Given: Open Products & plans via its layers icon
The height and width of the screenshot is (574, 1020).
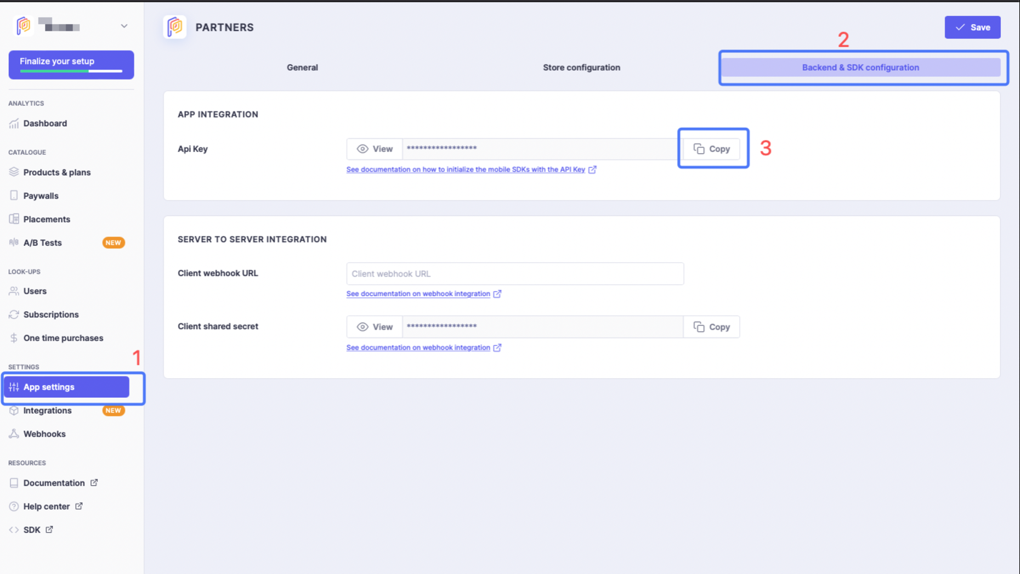Looking at the screenshot, I should point(14,172).
